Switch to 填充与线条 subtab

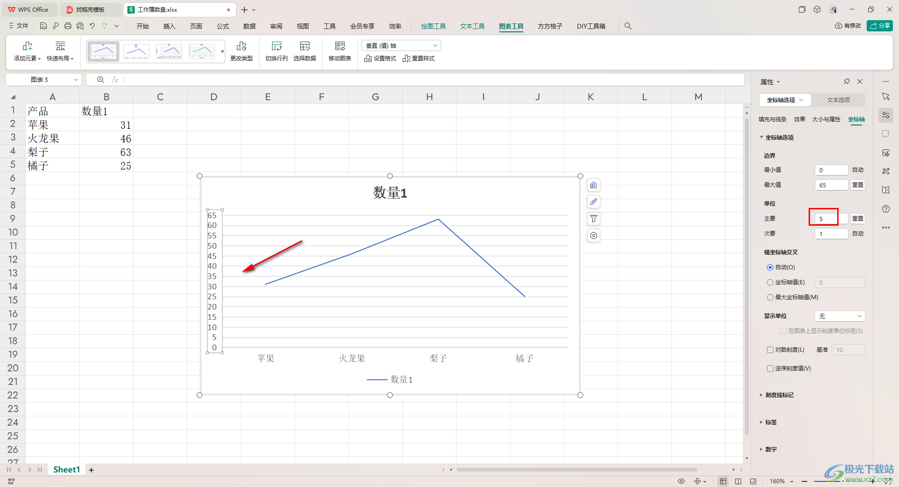pyautogui.click(x=773, y=119)
